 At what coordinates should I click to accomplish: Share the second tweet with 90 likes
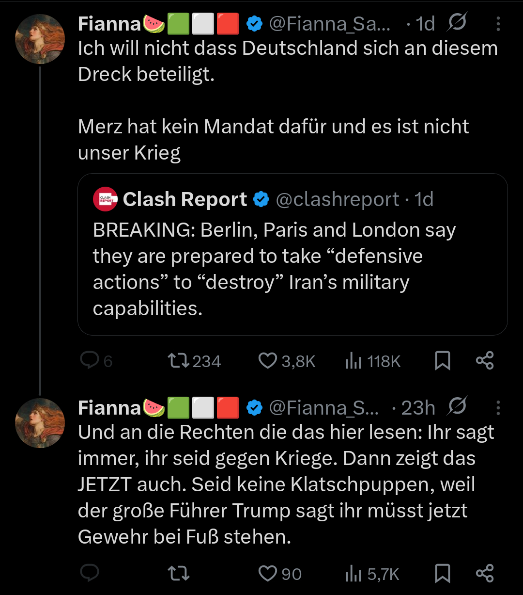click(485, 574)
